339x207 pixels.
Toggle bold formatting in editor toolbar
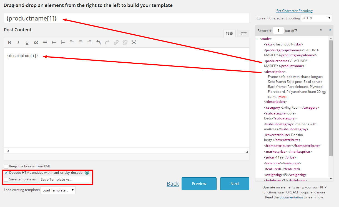[x=9, y=43]
